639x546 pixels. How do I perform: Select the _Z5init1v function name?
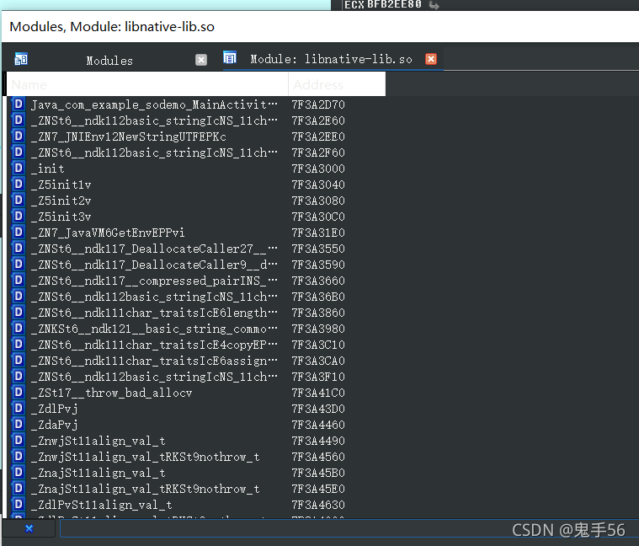(x=61, y=185)
